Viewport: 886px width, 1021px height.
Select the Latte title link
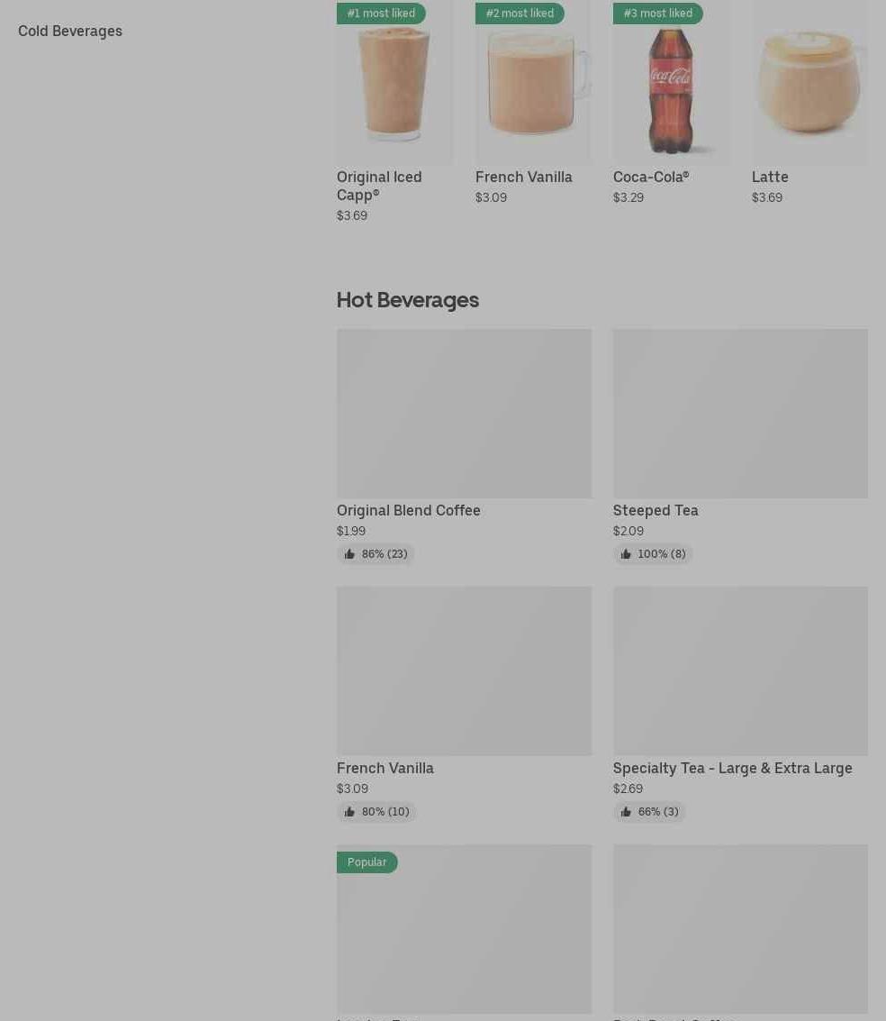770,178
